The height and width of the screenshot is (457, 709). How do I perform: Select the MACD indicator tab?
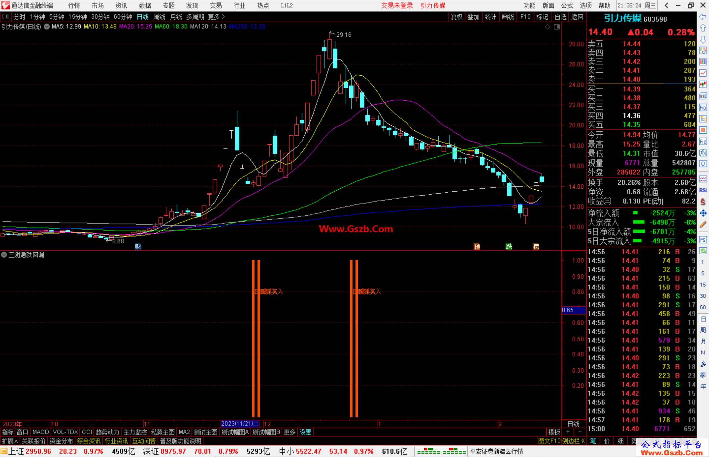[41, 432]
